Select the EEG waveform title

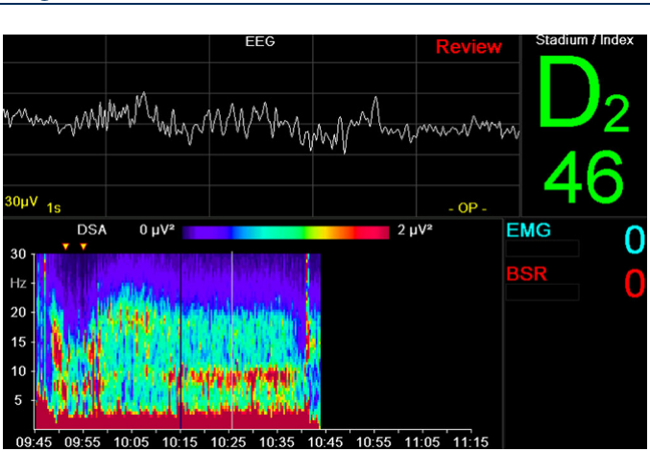coord(260,41)
